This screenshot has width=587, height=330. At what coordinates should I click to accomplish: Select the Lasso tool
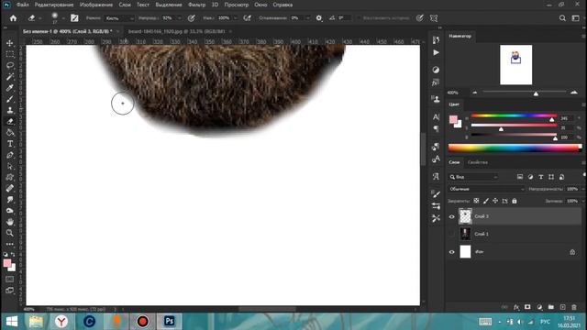10,65
